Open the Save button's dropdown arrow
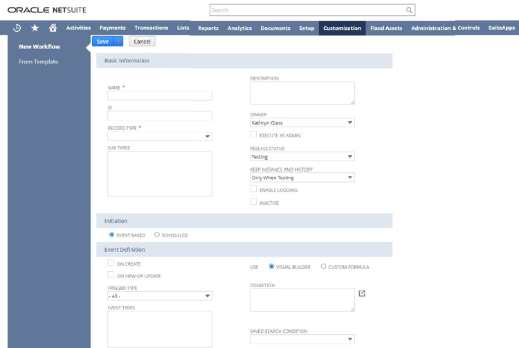This screenshot has height=348, width=519. coord(118,42)
